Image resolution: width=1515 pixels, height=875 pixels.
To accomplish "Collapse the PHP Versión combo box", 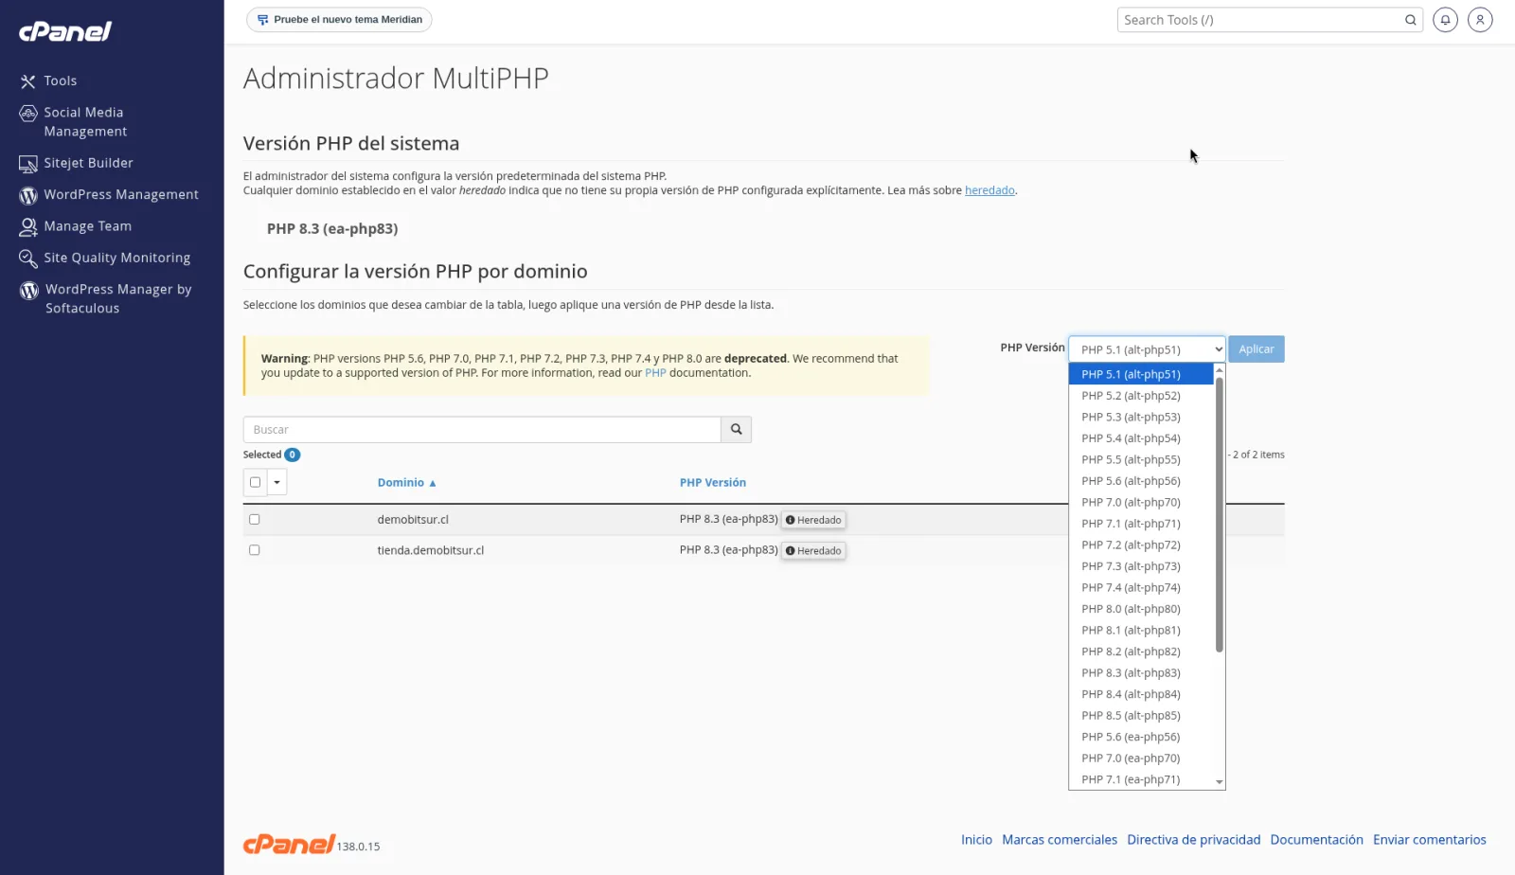I will pos(1147,349).
